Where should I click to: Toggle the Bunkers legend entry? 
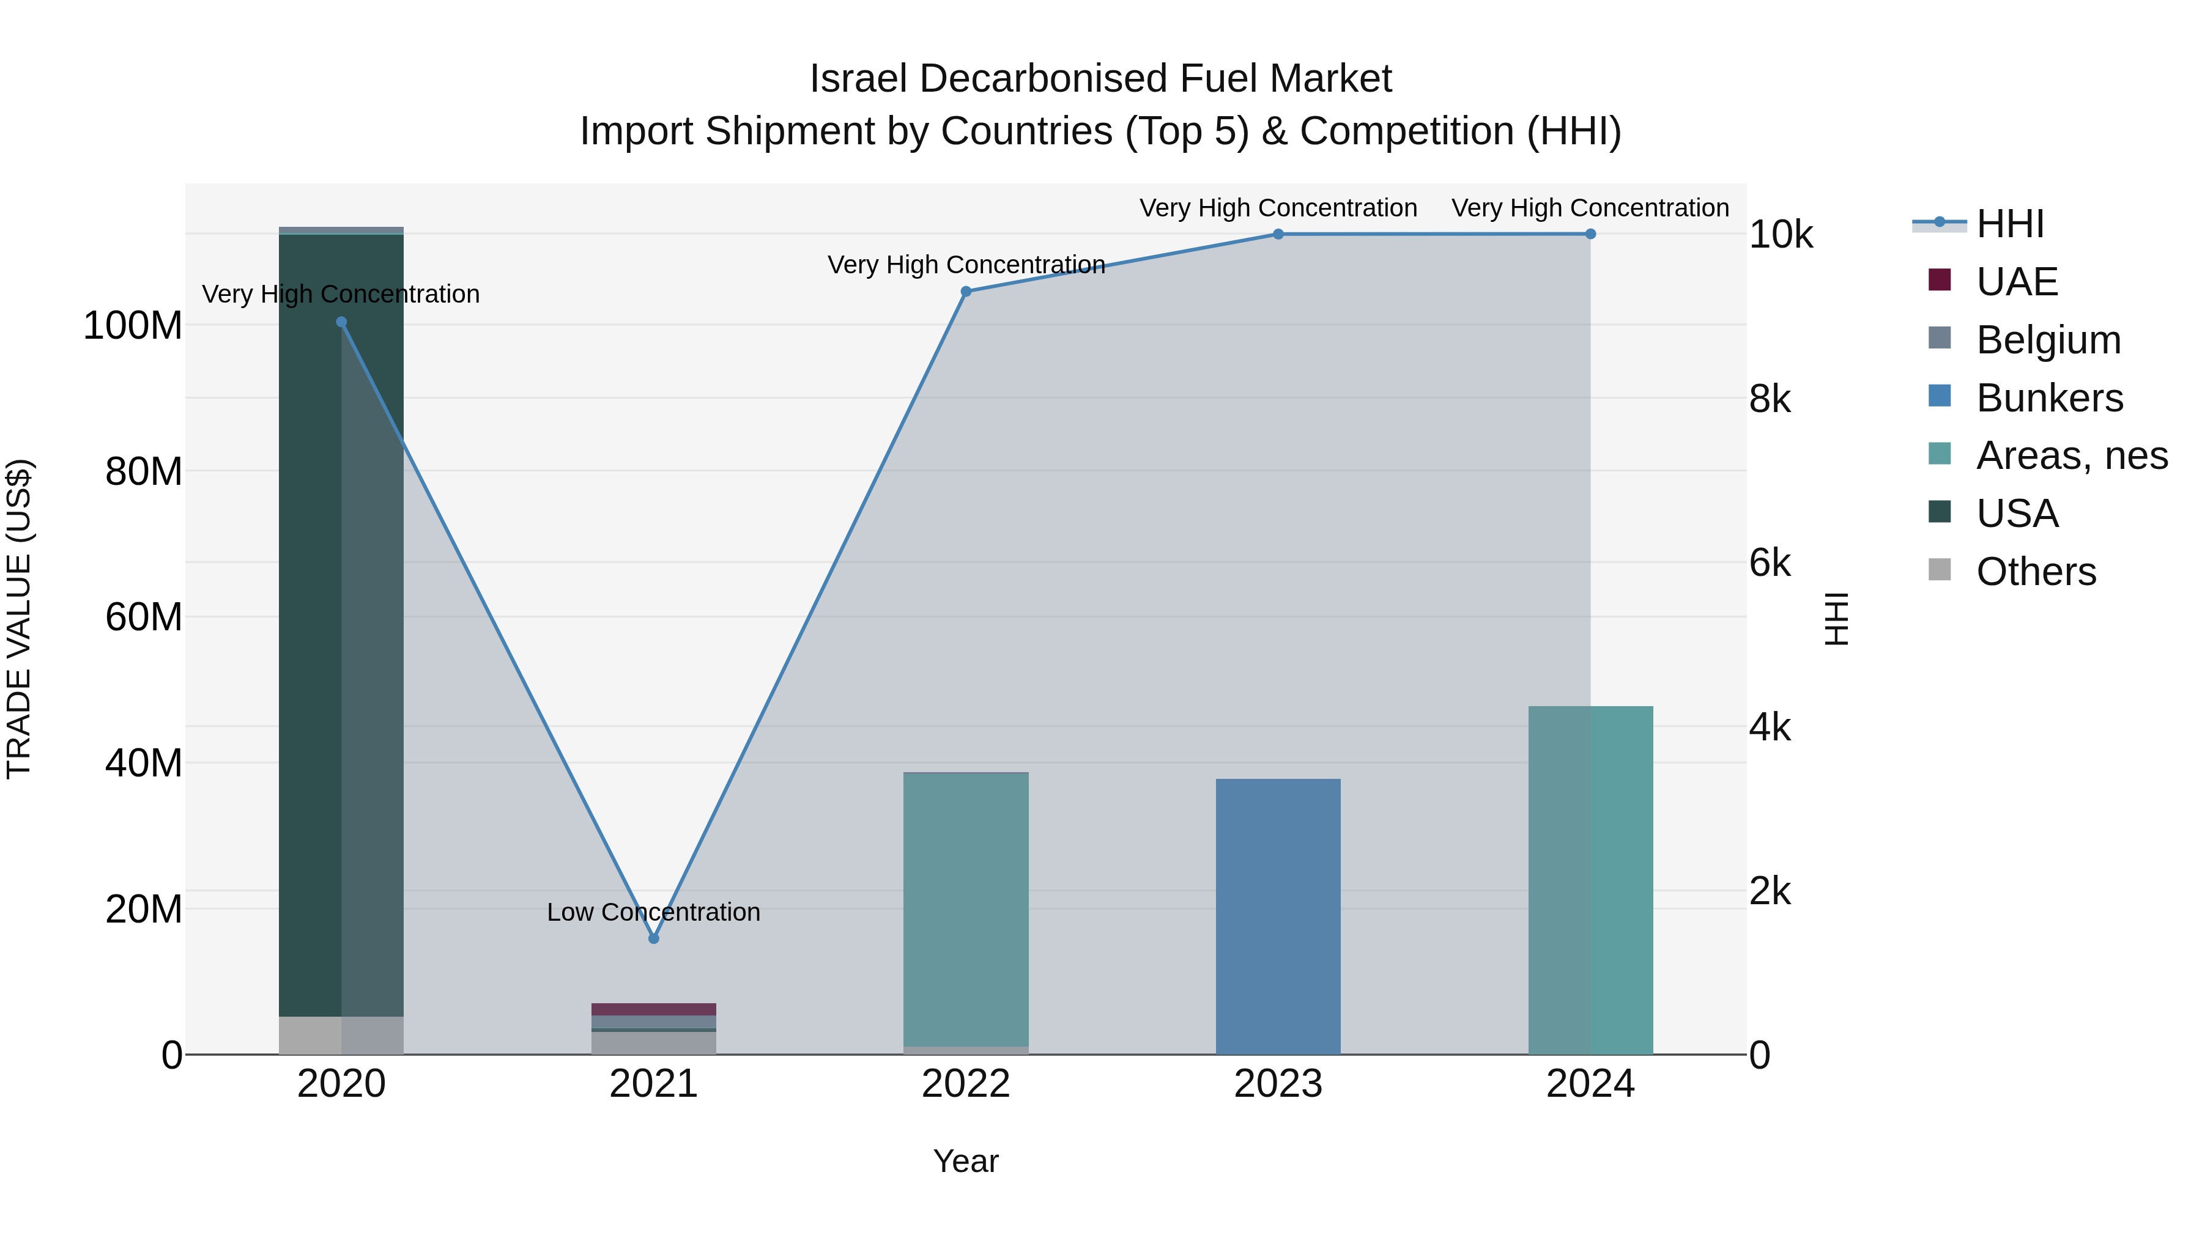2025,397
